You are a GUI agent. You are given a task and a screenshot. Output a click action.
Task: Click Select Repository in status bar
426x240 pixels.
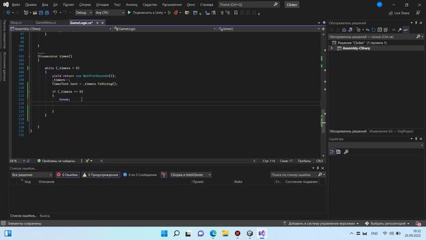[x=387, y=223]
